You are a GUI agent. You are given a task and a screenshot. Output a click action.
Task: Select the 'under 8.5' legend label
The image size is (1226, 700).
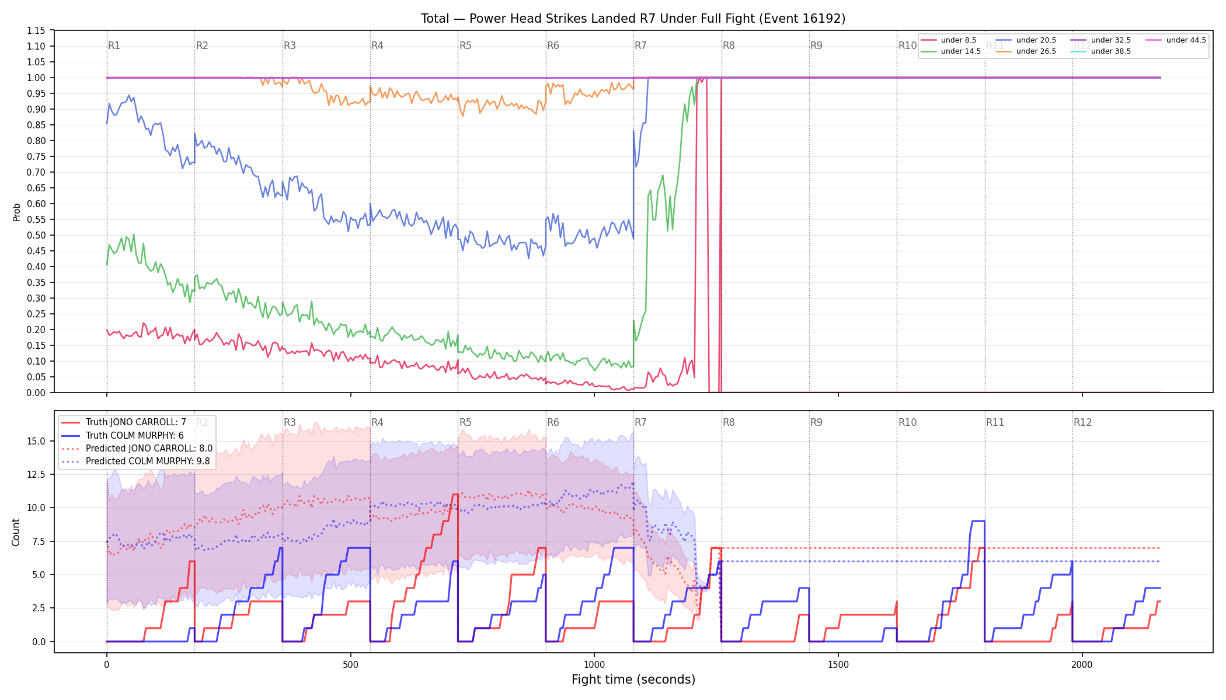pos(958,40)
